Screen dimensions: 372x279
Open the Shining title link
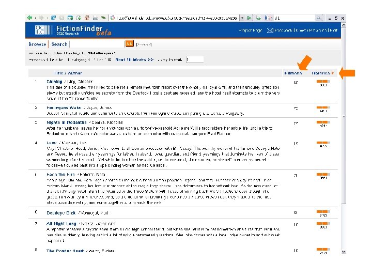click(x=54, y=82)
